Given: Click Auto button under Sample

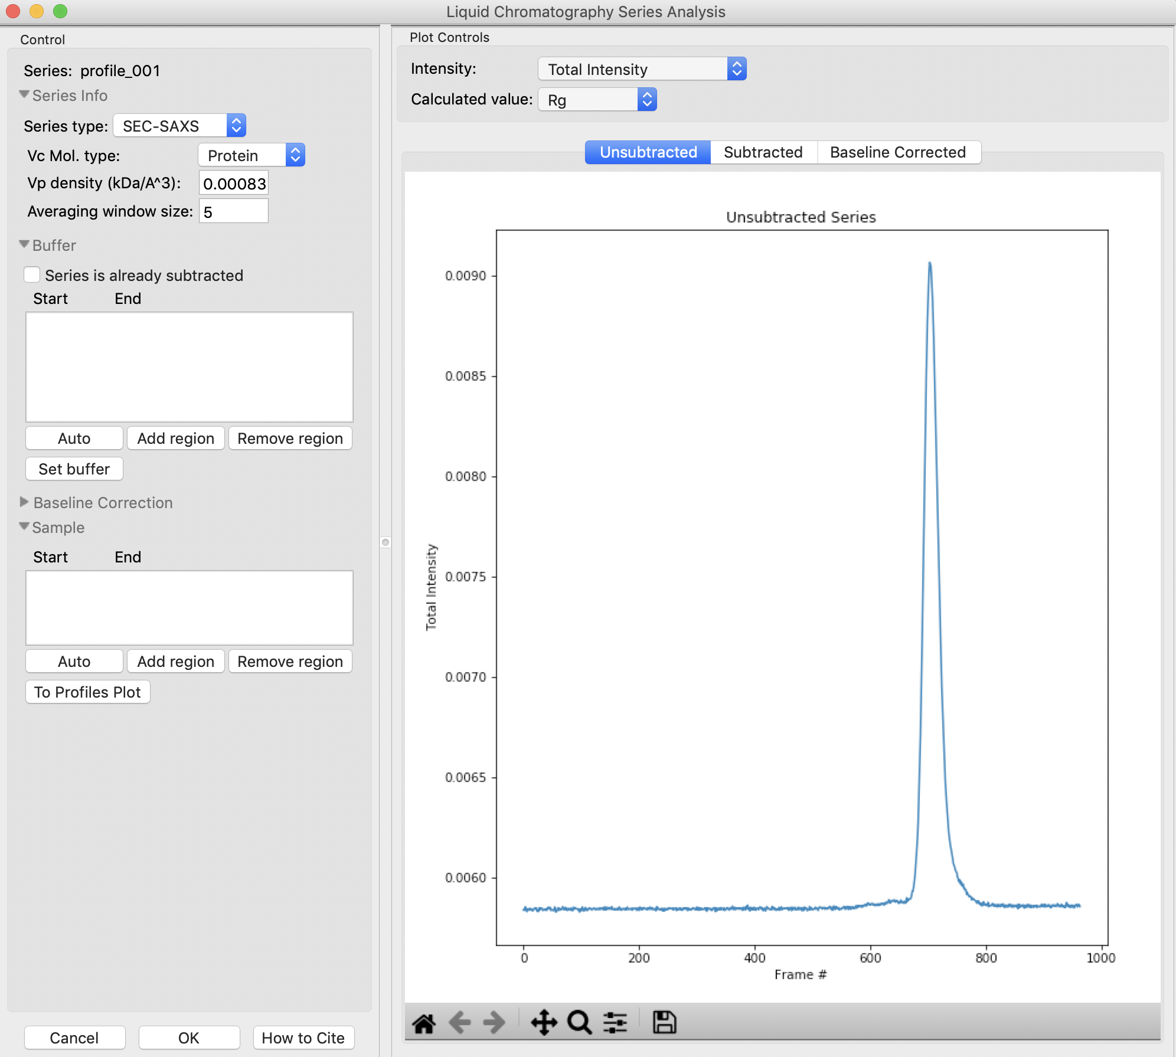Looking at the screenshot, I should point(74,662).
